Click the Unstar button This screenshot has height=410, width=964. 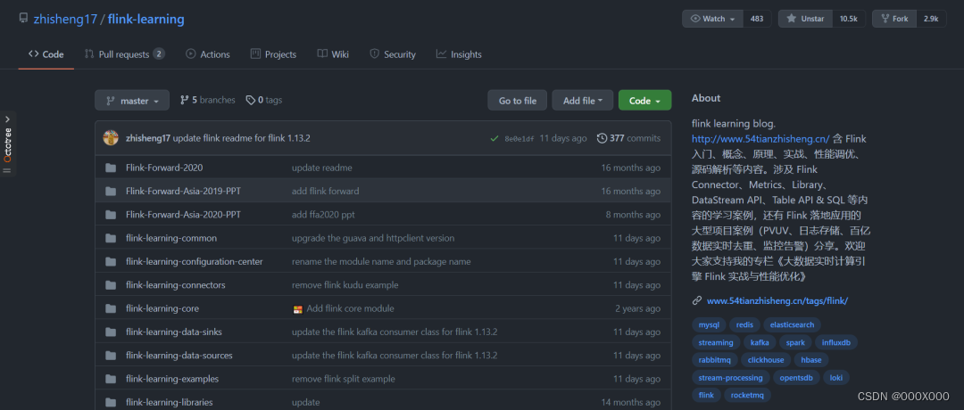tap(806, 19)
